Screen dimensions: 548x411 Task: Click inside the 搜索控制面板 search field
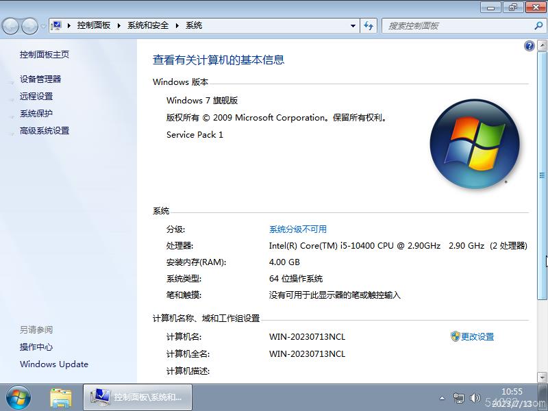click(445, 25)
